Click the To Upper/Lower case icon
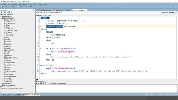 (61, 12)
